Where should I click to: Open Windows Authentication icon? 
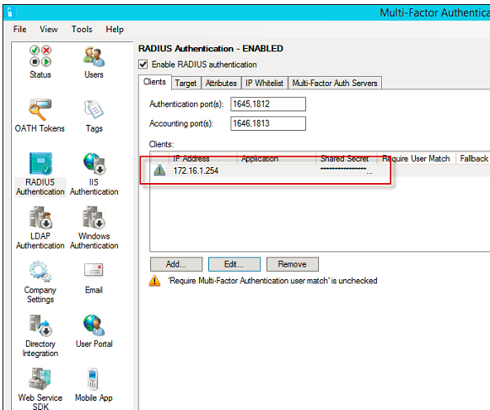tap(94, 217)
